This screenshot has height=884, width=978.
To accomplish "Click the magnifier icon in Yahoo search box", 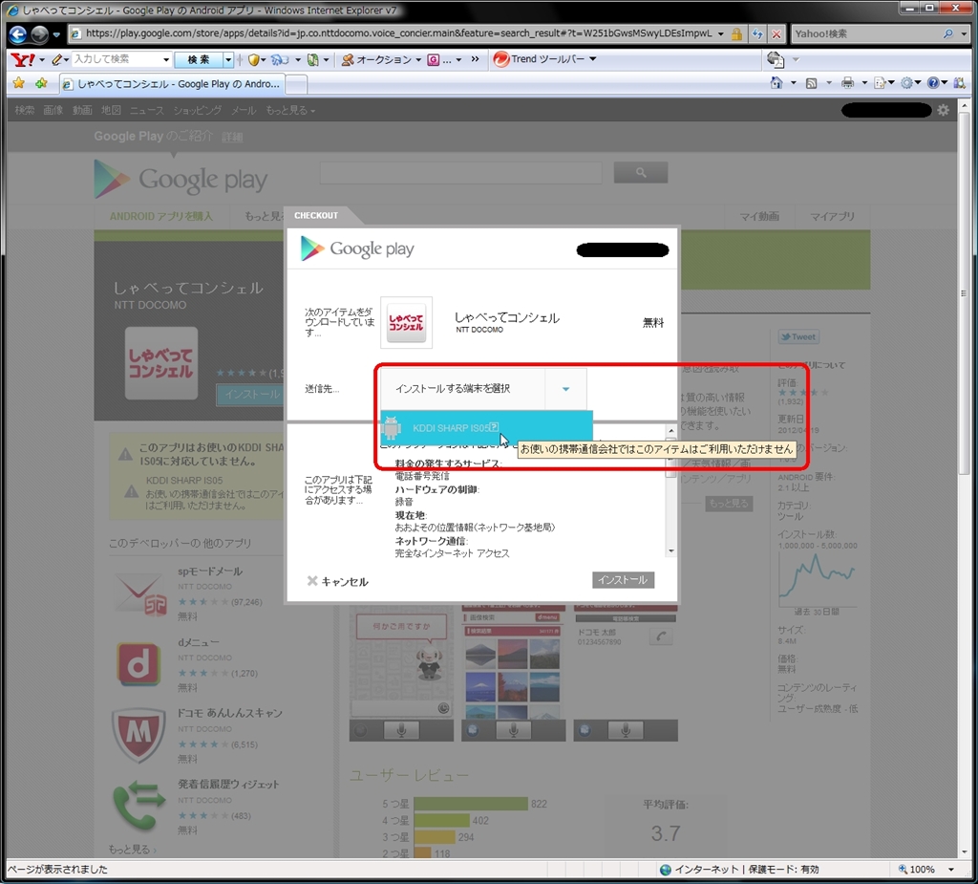I will pos(948,33).
